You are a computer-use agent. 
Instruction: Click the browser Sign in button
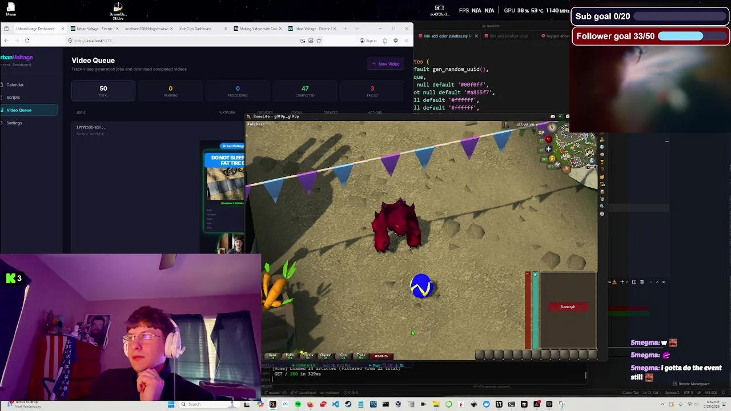pos(368,41)
